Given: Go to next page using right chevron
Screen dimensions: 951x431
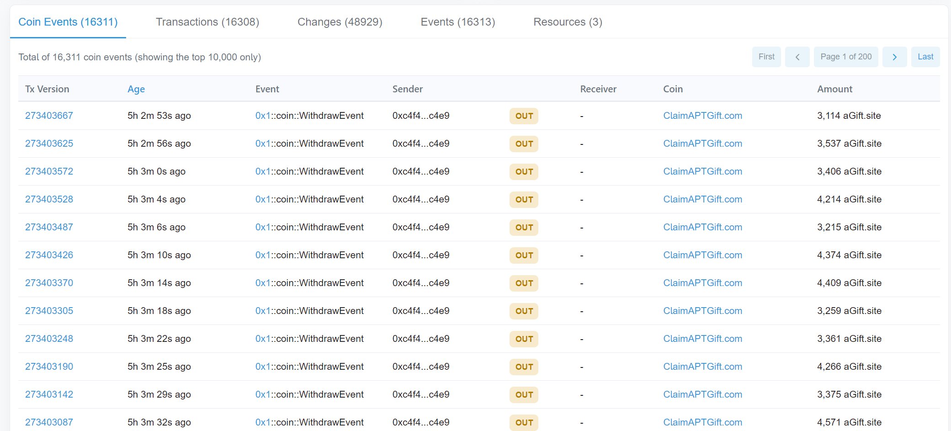Looking at the screenshot, I should (894, 57).
